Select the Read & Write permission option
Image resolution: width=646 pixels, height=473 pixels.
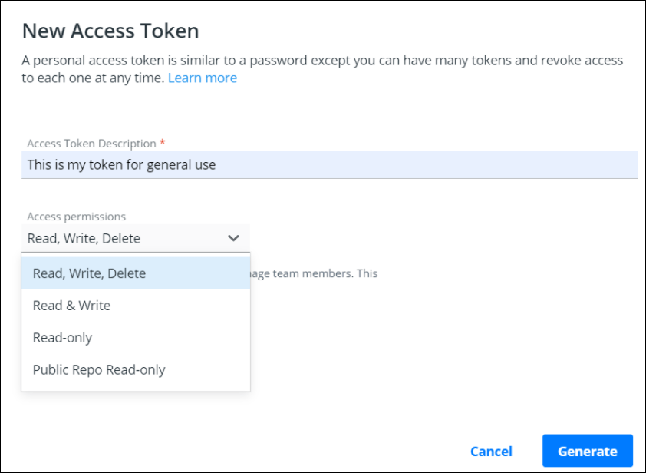71,305
